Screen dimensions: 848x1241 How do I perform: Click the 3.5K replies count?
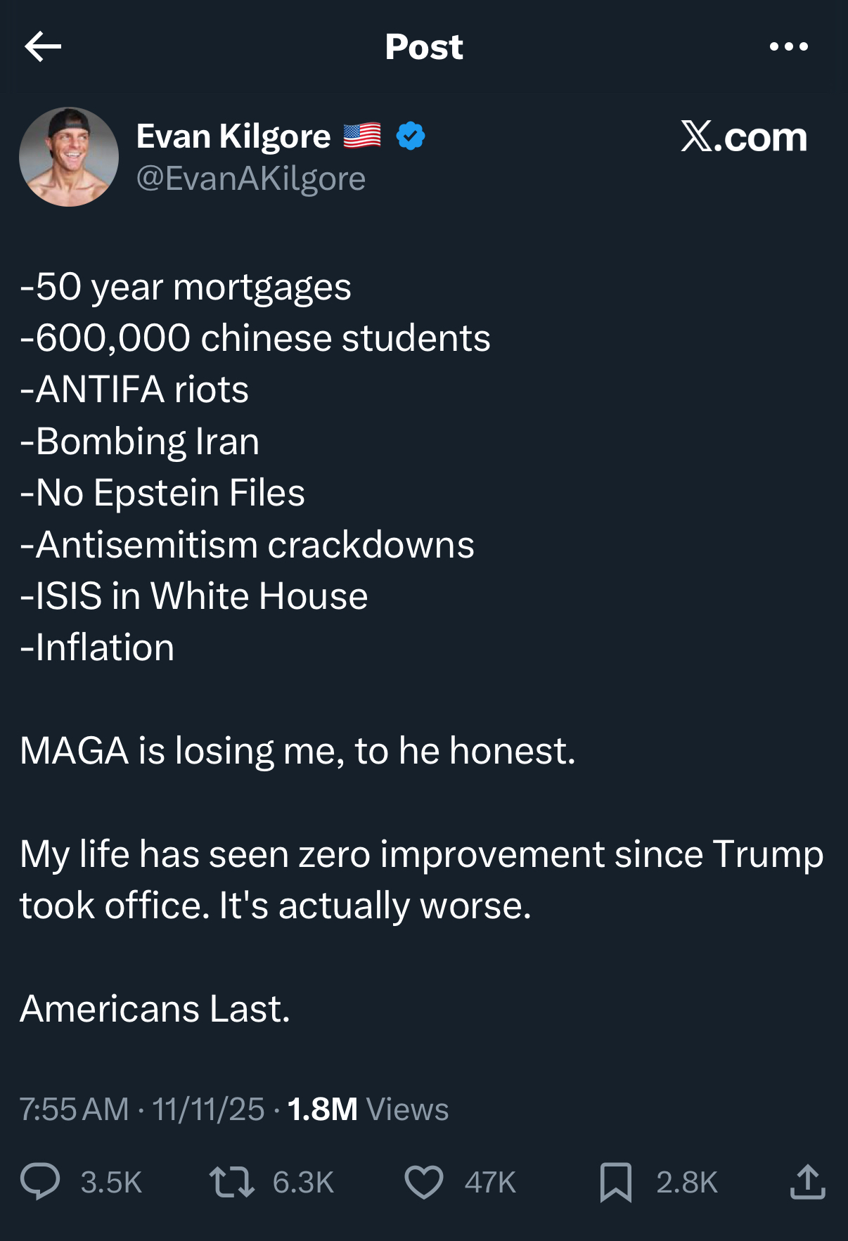(111, 1183)
